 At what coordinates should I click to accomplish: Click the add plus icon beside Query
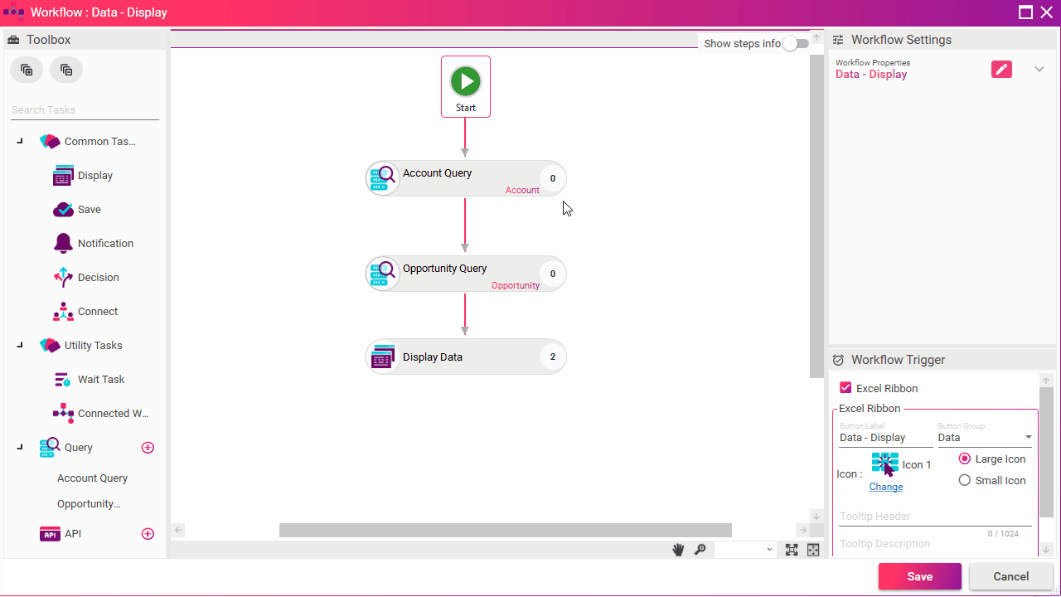[x=148, y=448]
